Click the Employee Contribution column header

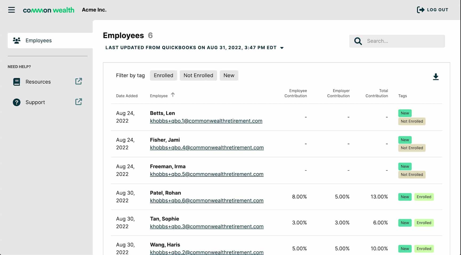(x=296, y=93)
